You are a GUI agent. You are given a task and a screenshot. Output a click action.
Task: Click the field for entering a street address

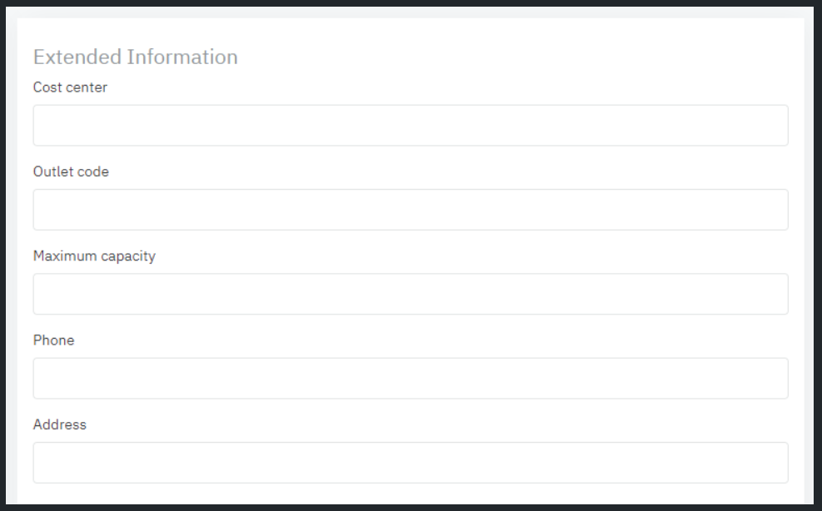(x=411, y=463)
